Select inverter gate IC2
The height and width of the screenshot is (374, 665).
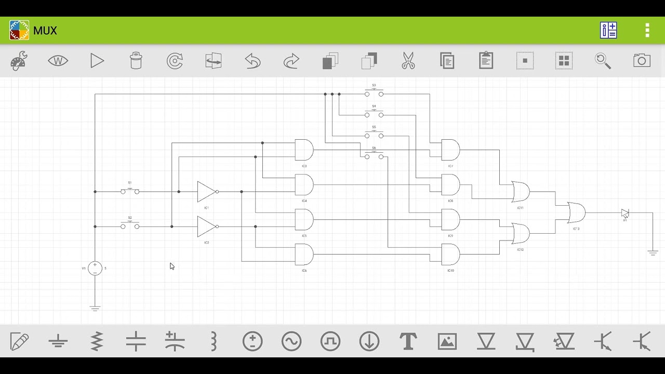pos(207,226)
